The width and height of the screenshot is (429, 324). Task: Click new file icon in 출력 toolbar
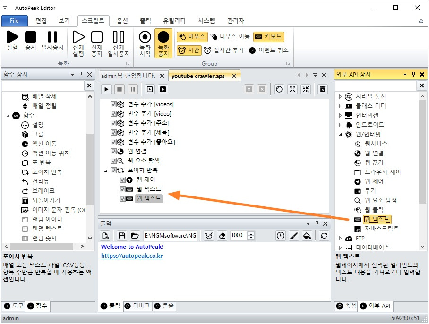tap(106, 235)
